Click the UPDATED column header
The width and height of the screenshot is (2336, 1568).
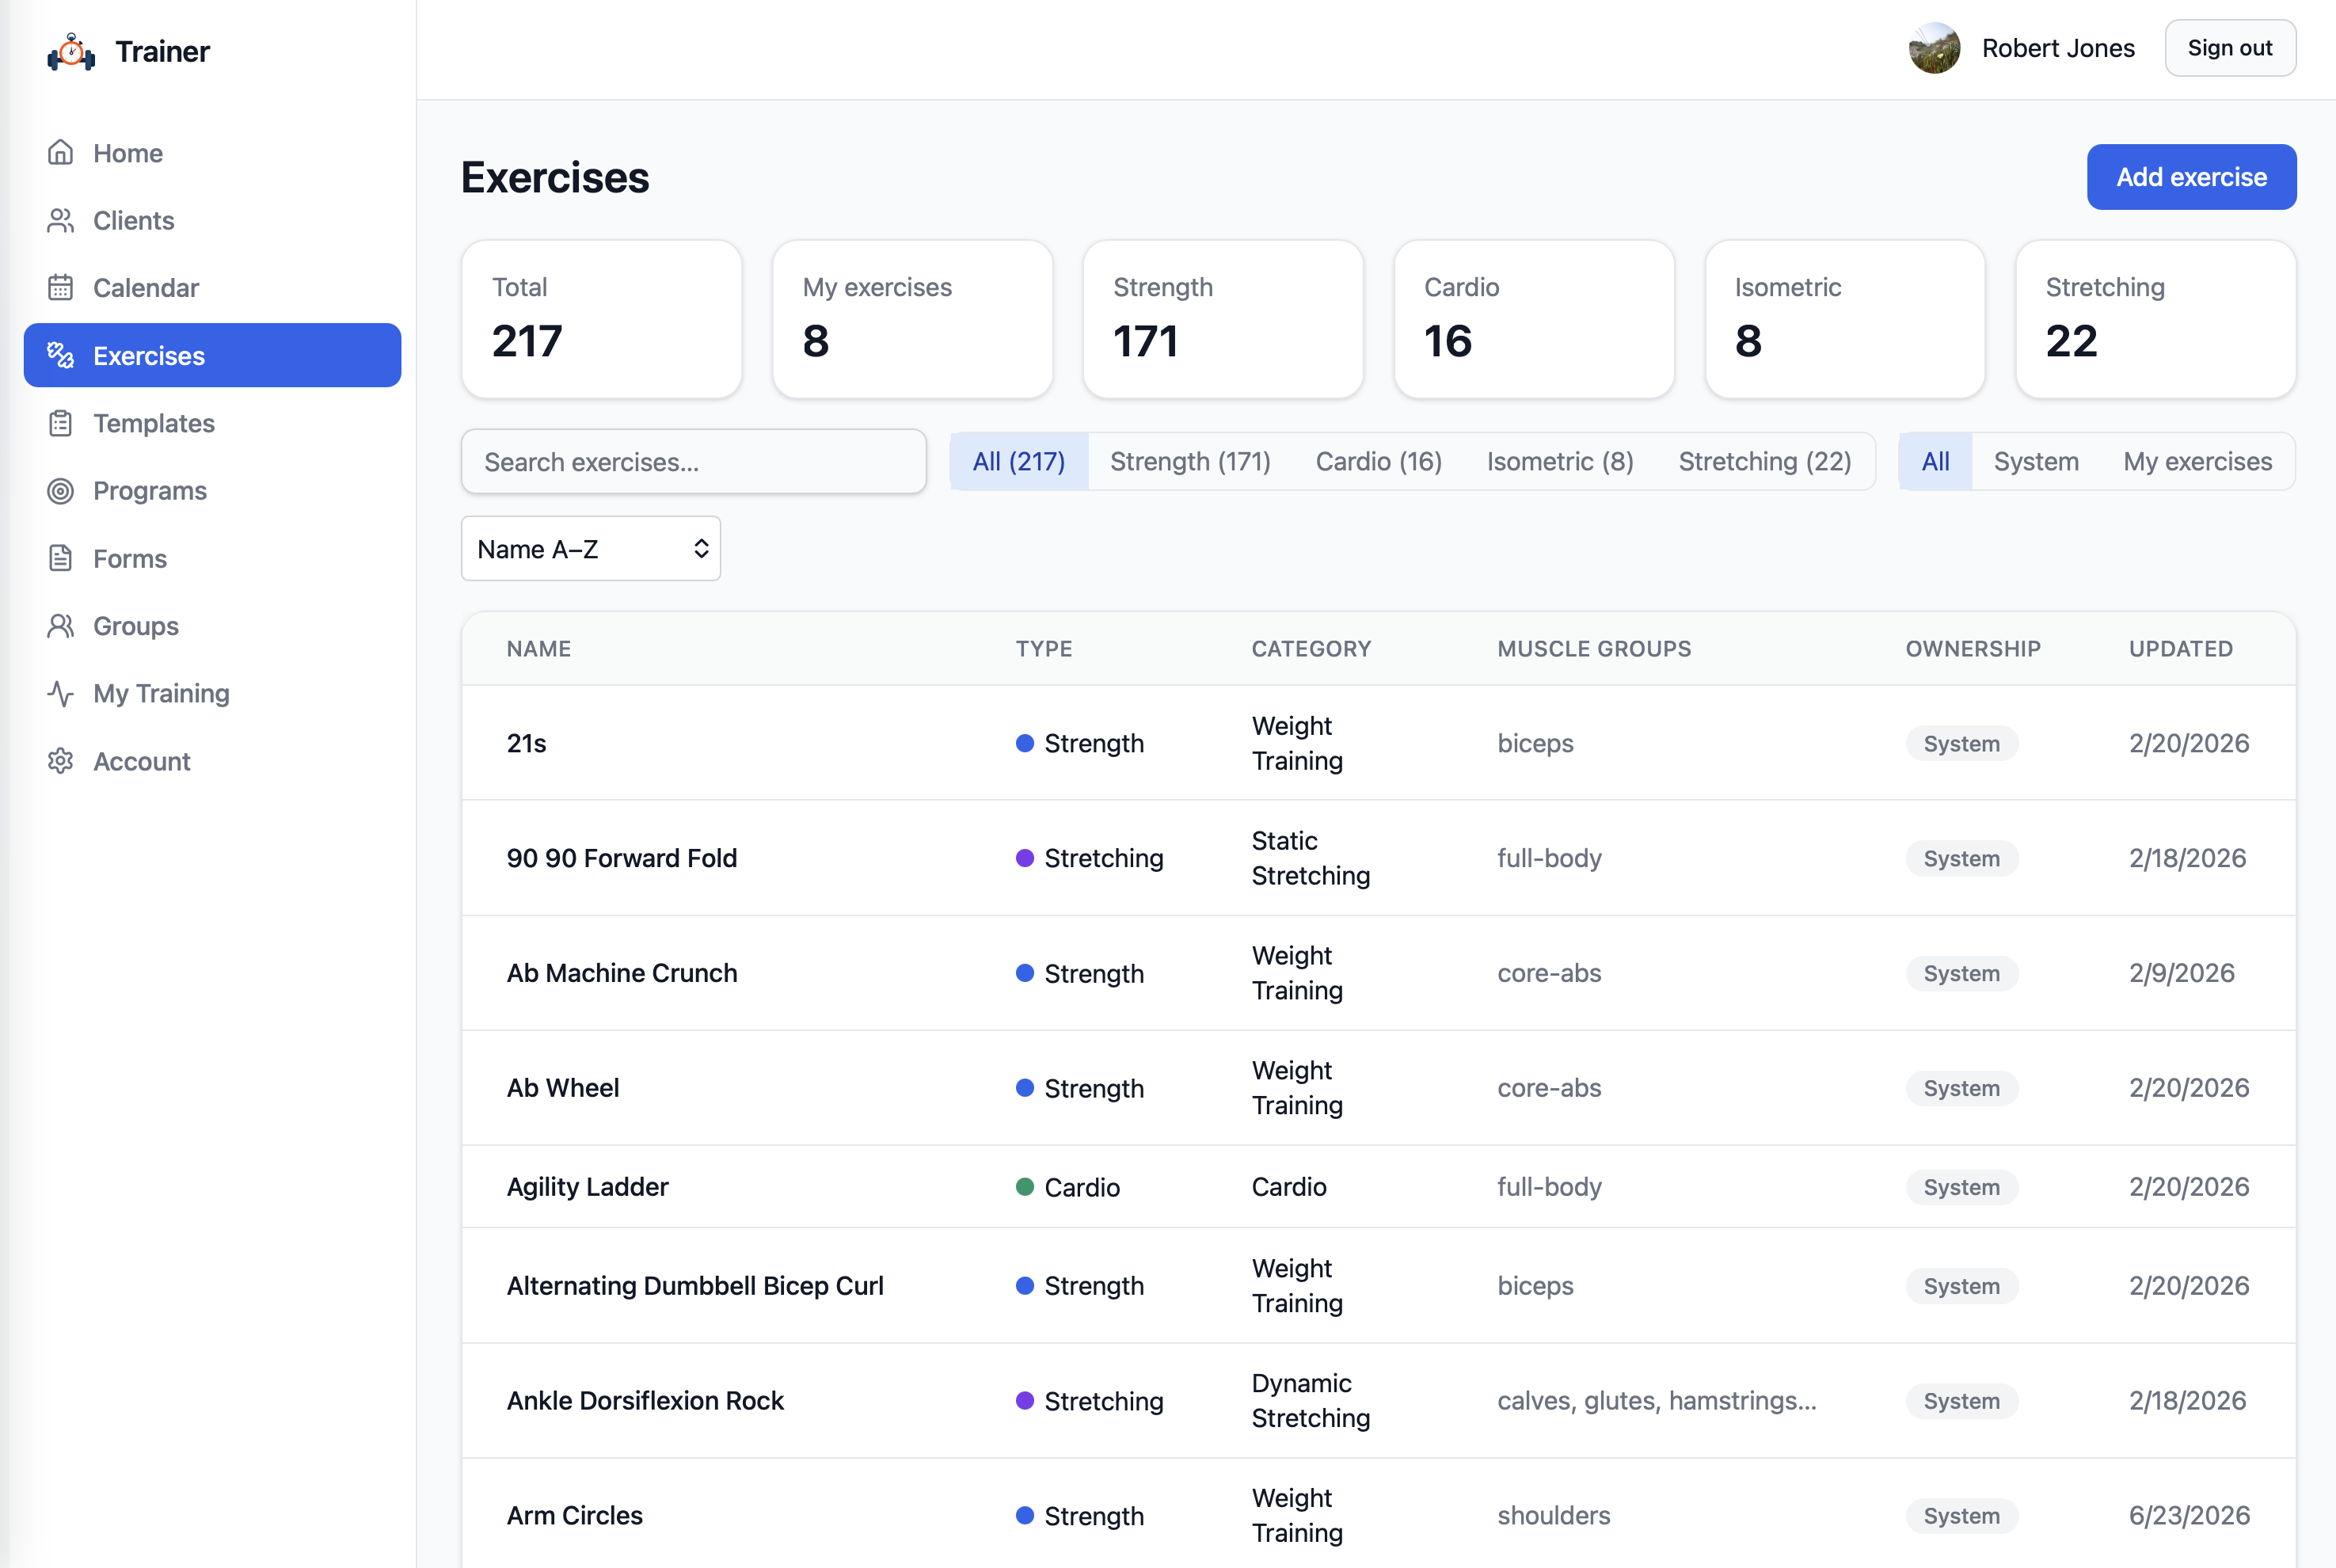click(x=2180, y=649)
